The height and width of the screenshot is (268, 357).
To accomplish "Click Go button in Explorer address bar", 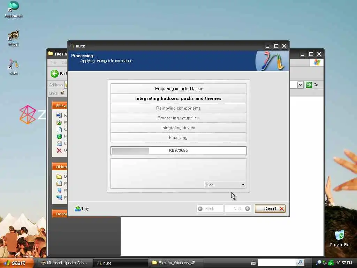I will 312,85.
